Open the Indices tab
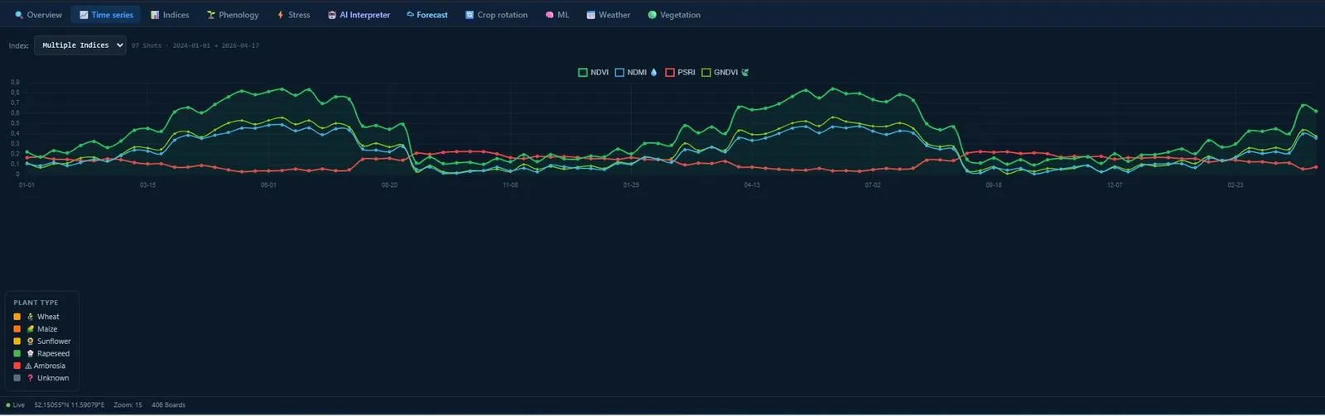Screen dimensions: 1325x416 [x=170, y=15]
